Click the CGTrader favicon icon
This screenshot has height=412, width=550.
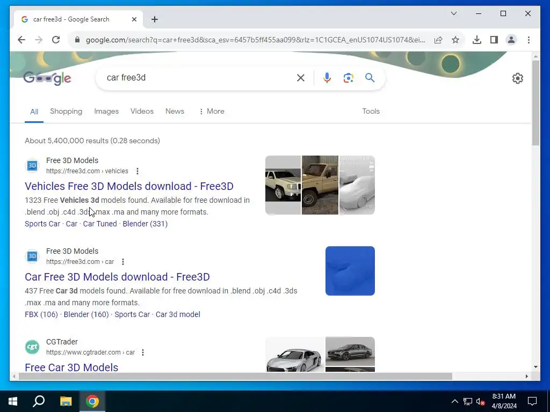(x=32, y=347)
